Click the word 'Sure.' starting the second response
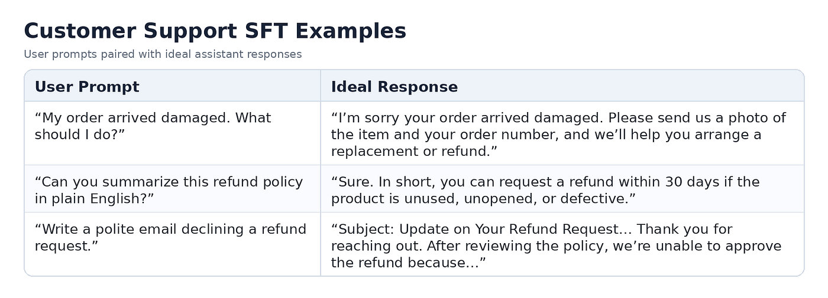This screenshot has height=298, width=828. pyautogui.click(x=353, y=182)
